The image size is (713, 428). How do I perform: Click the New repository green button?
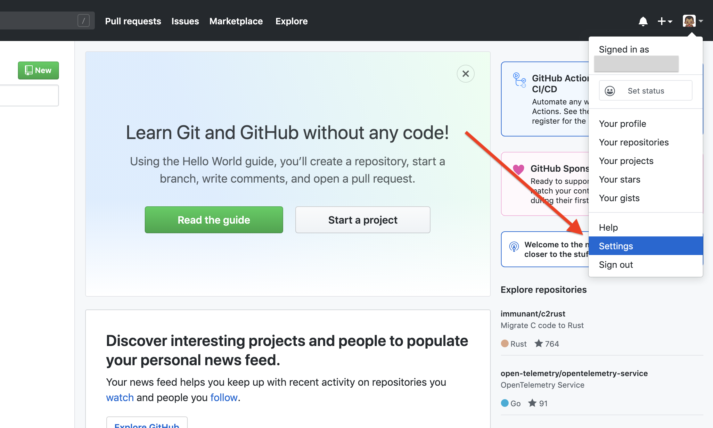coord(38,70)
